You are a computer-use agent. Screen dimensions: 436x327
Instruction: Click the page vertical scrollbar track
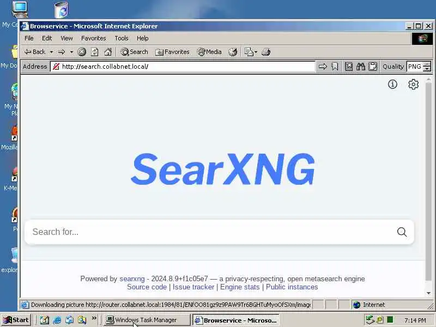pos(428,184)
